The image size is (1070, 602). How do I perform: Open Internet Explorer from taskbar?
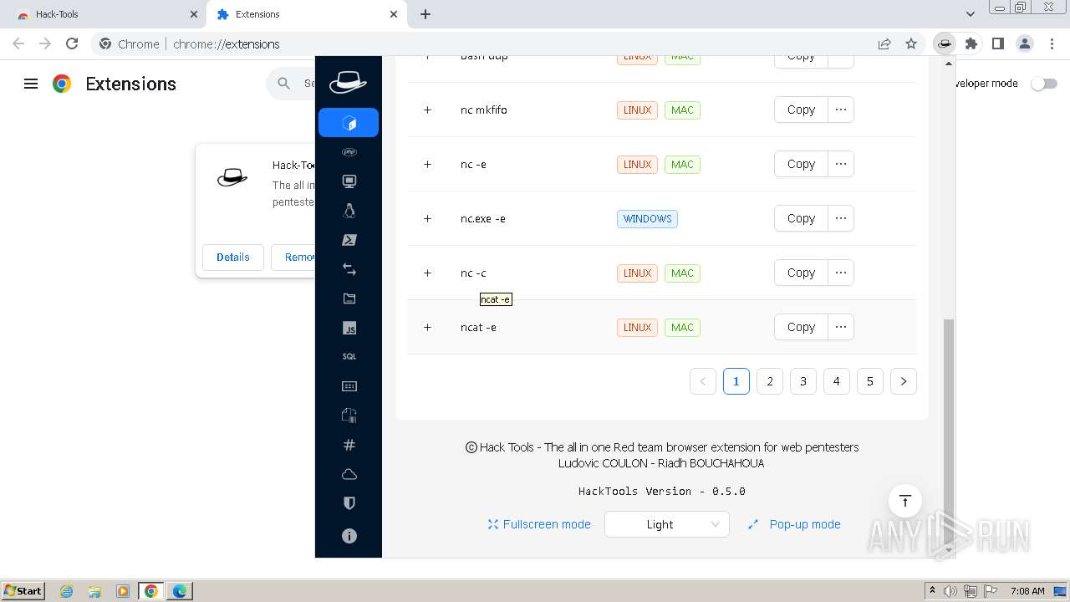[x=66, y=591]
